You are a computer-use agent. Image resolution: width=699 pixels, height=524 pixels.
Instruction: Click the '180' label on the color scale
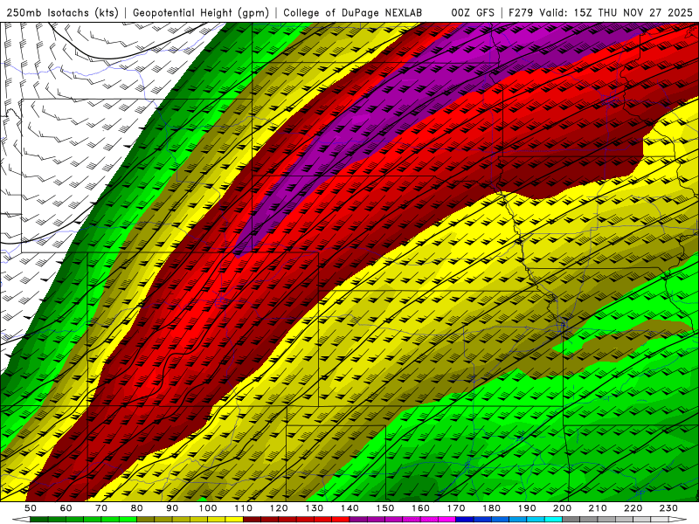coord(491,508)
